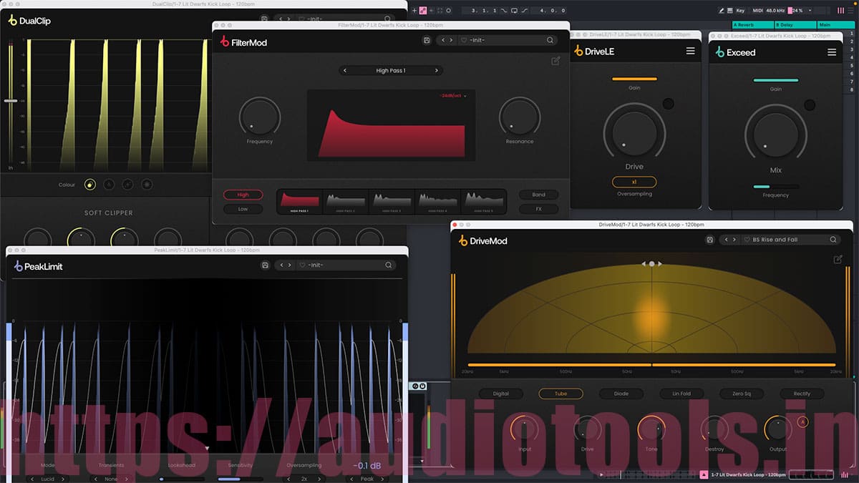This screenshot has width=859, height=483.
Task: Click the FilterMod Resonance knob
Action: tap(520, 117)
